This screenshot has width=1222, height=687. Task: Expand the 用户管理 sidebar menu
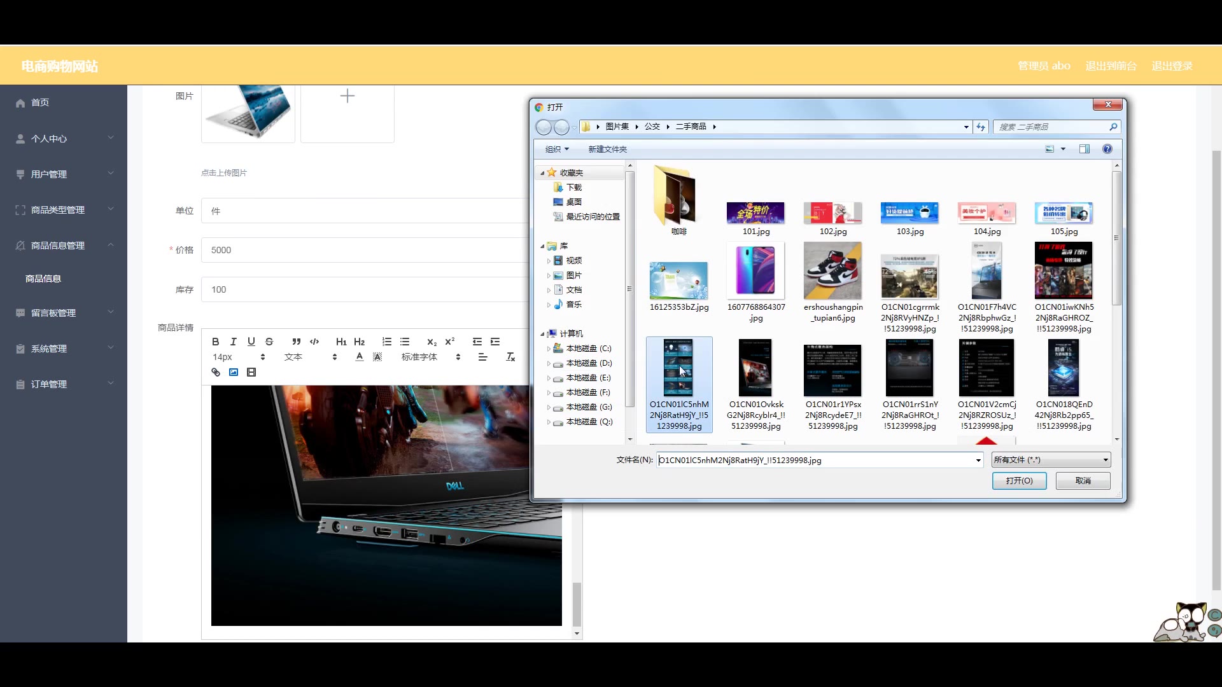pos(64,174)
